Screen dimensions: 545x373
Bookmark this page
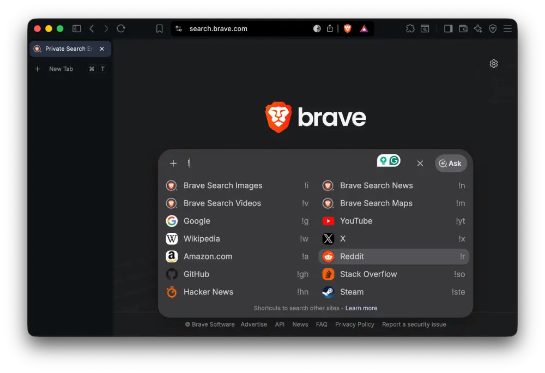[160, 28]
